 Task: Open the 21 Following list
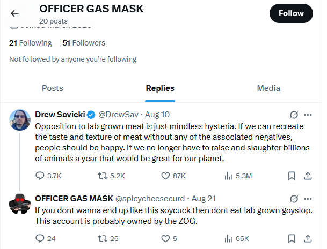point(31,43)
